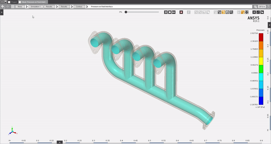Screen dimensions: 271x144
Task: Expand the chevron between the two Results buttons
Action: [x=57, y=6]
